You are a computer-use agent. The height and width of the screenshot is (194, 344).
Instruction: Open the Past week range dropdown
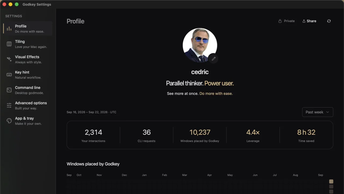pos(318,112)
